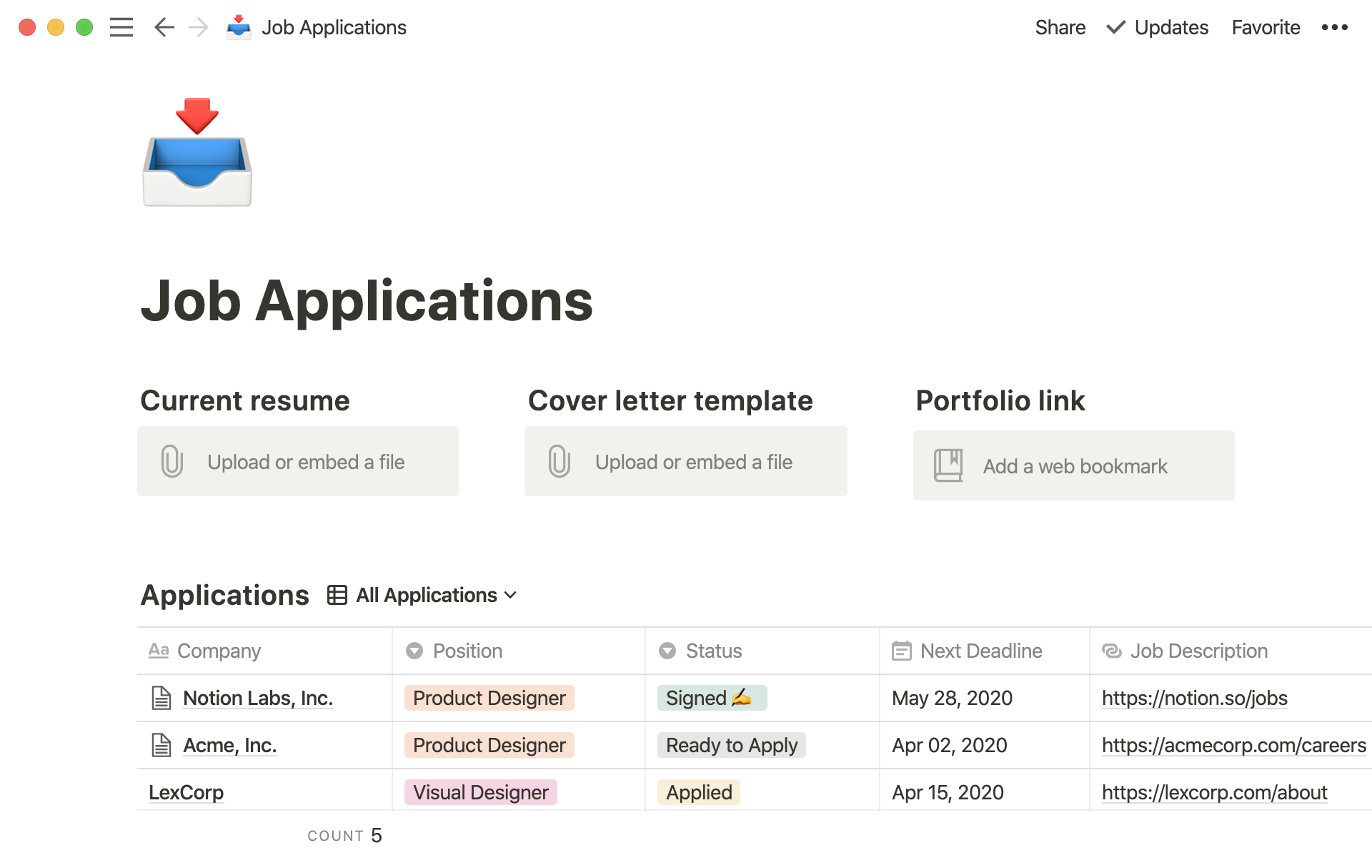Viewport: 1372px width, 858px height.
Task: Open the Notion Labs, Inc. page icon
Action: (x=161, y=698)
